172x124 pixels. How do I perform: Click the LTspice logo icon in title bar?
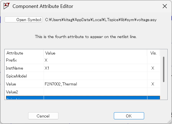click(7, 6)
